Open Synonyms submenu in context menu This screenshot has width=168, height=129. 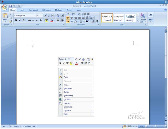click(x=76, y=107)
